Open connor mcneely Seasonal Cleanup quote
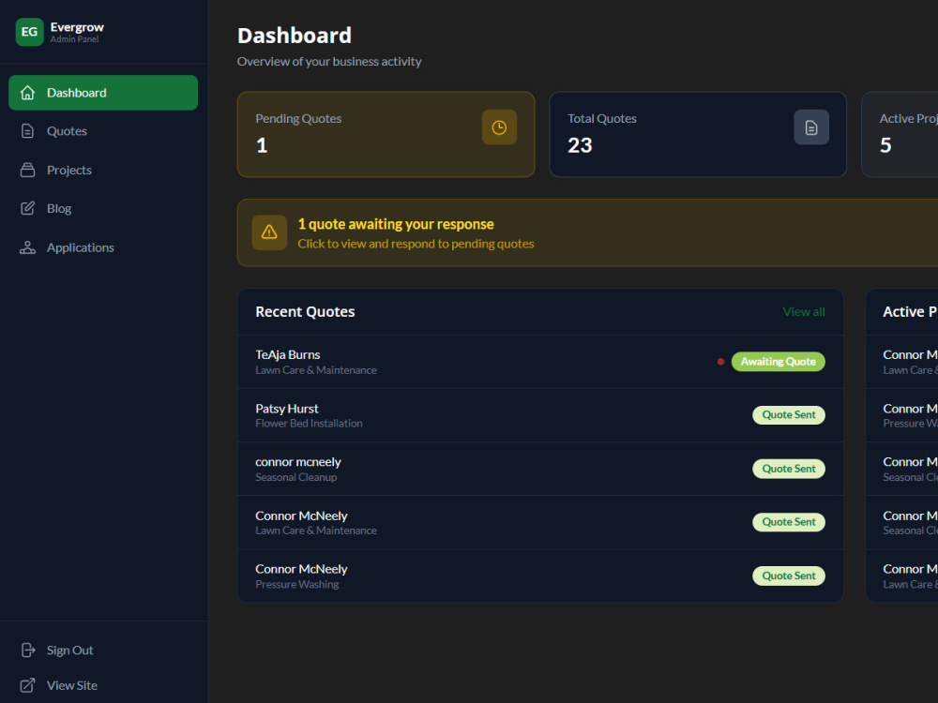Image resolution: width=938 pixels, height=703 pixels. 540,469
